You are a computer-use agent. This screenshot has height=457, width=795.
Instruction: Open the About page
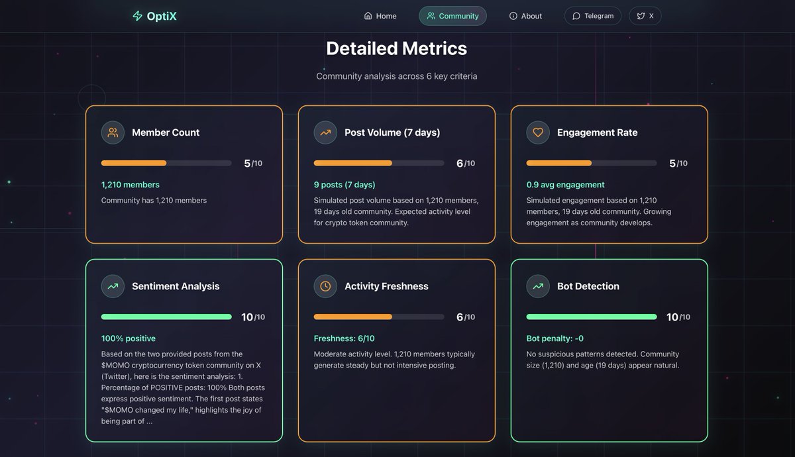pyautogui.click(x=525, y=16)
